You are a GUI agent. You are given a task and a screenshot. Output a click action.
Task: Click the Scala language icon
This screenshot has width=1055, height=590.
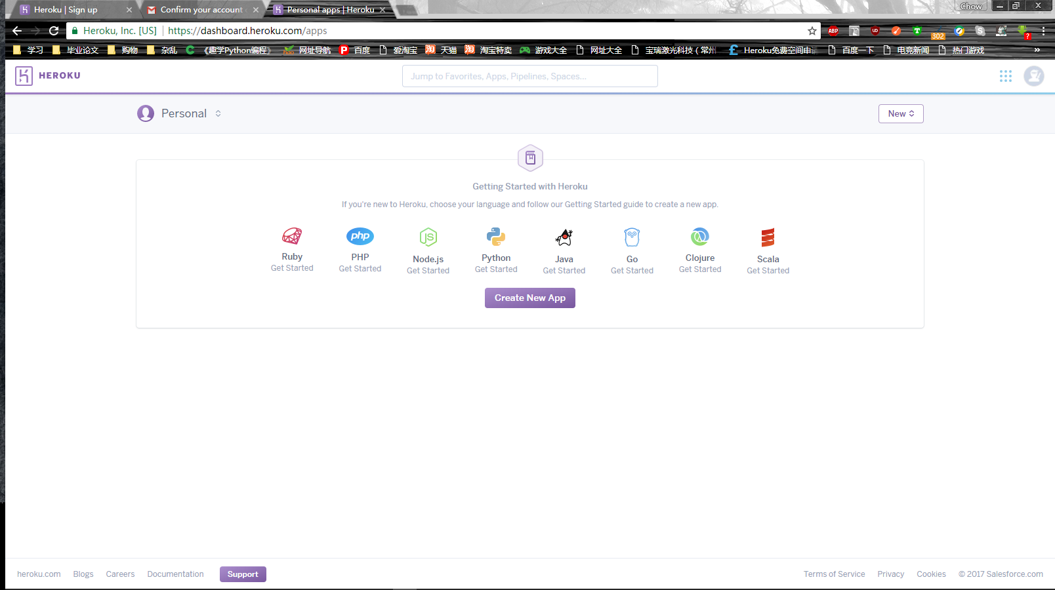[x=768, y=237]
